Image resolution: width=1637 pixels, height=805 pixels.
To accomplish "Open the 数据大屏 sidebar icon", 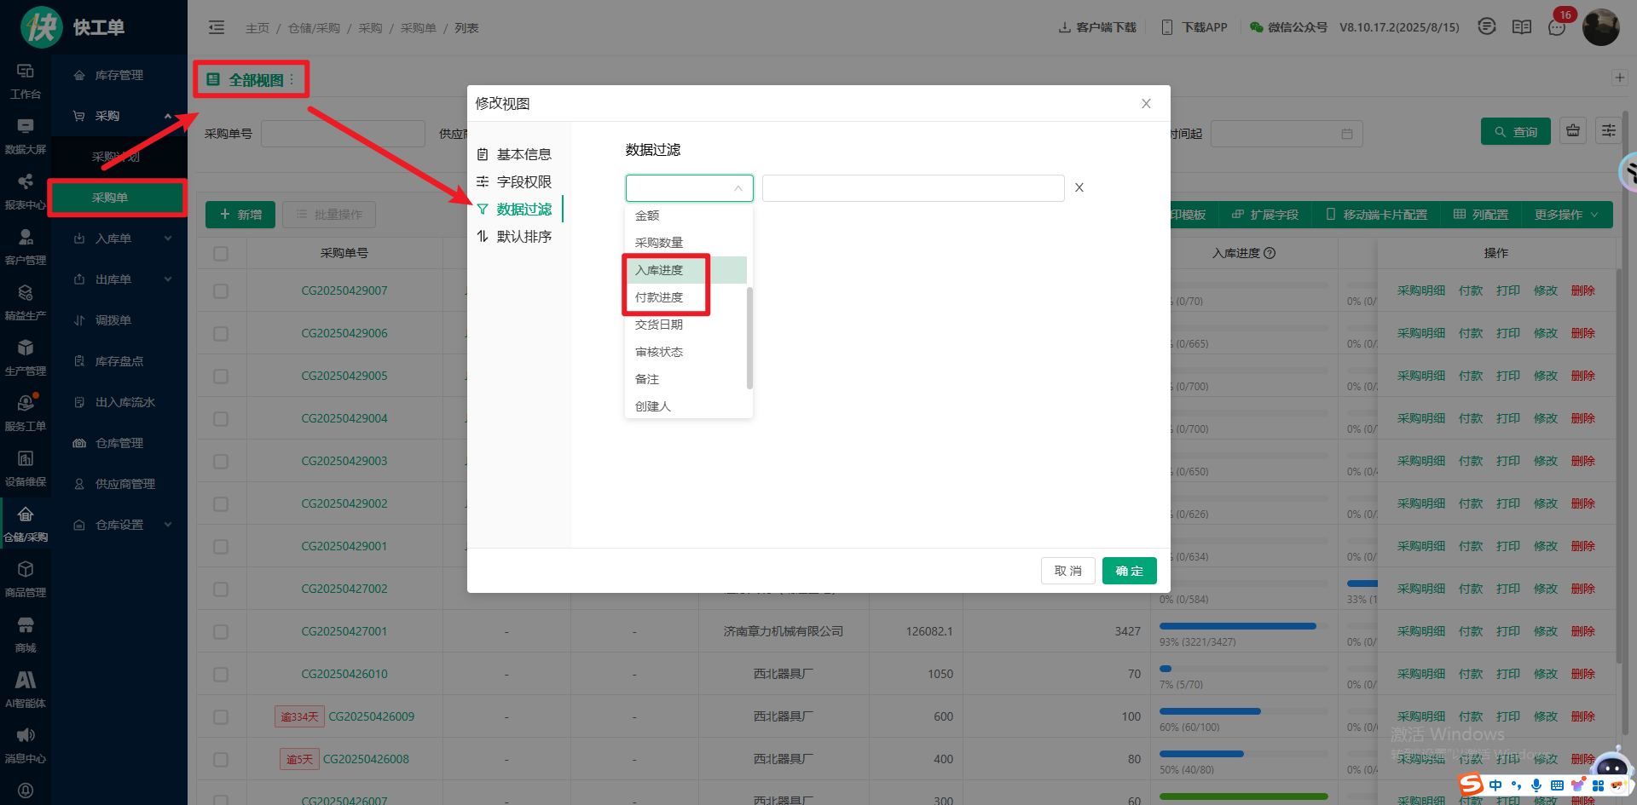I will pos(26,135).
